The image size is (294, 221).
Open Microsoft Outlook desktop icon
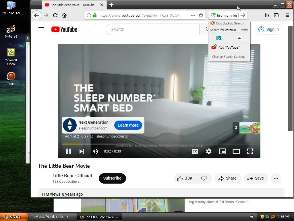11,57
